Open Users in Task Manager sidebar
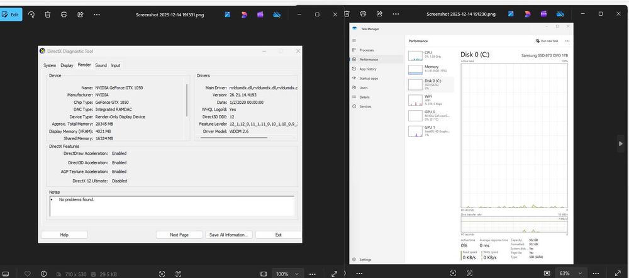Screen dimensions: 629x278 pos(377,87)
